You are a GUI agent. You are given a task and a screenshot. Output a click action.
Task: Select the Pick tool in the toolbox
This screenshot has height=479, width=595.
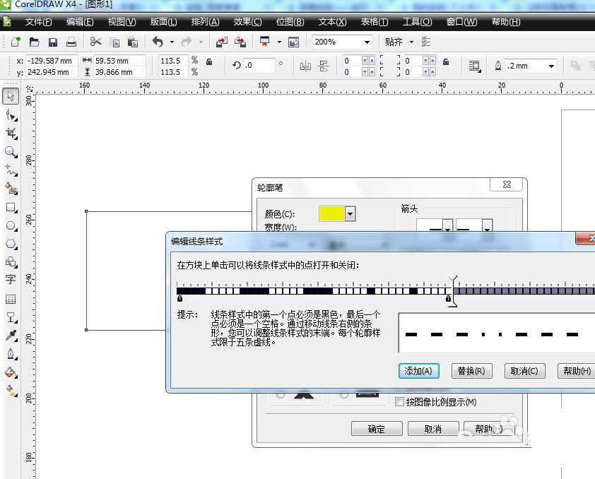[x=11, y=96]
